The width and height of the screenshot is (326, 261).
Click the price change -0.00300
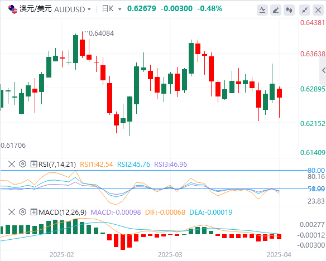[176, 8]
